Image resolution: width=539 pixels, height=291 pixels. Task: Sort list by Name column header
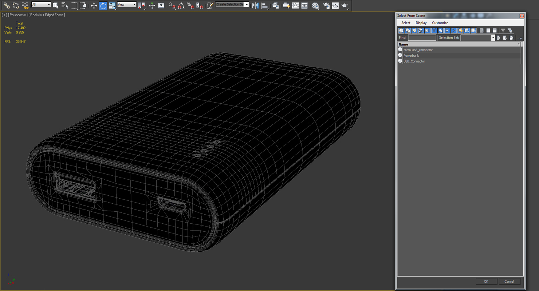pos(459,44)
